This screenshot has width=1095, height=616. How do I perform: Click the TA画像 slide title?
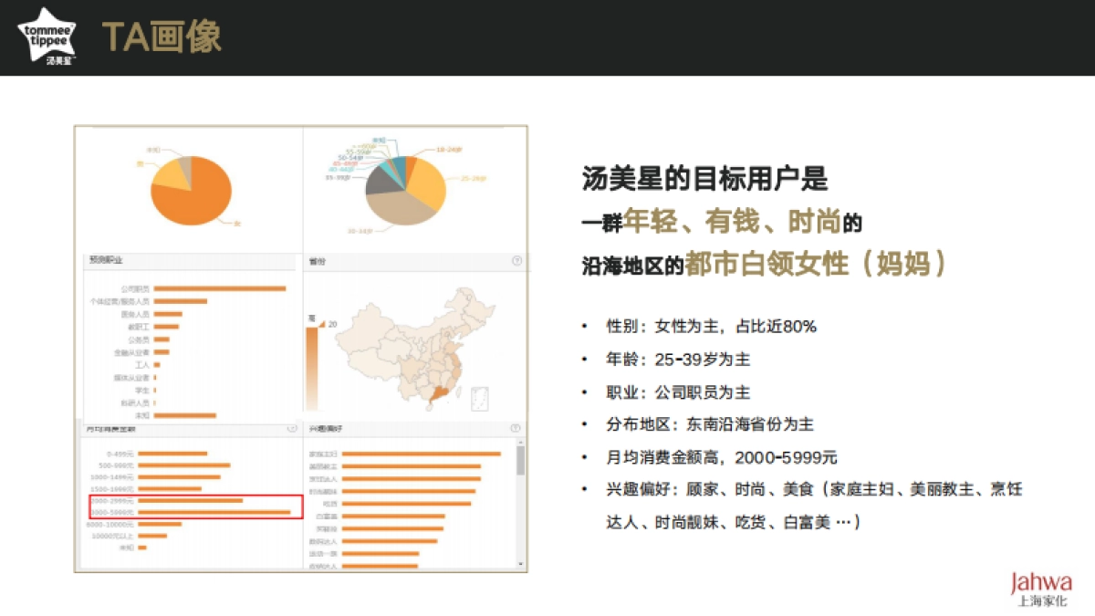[x=162, y=37]
